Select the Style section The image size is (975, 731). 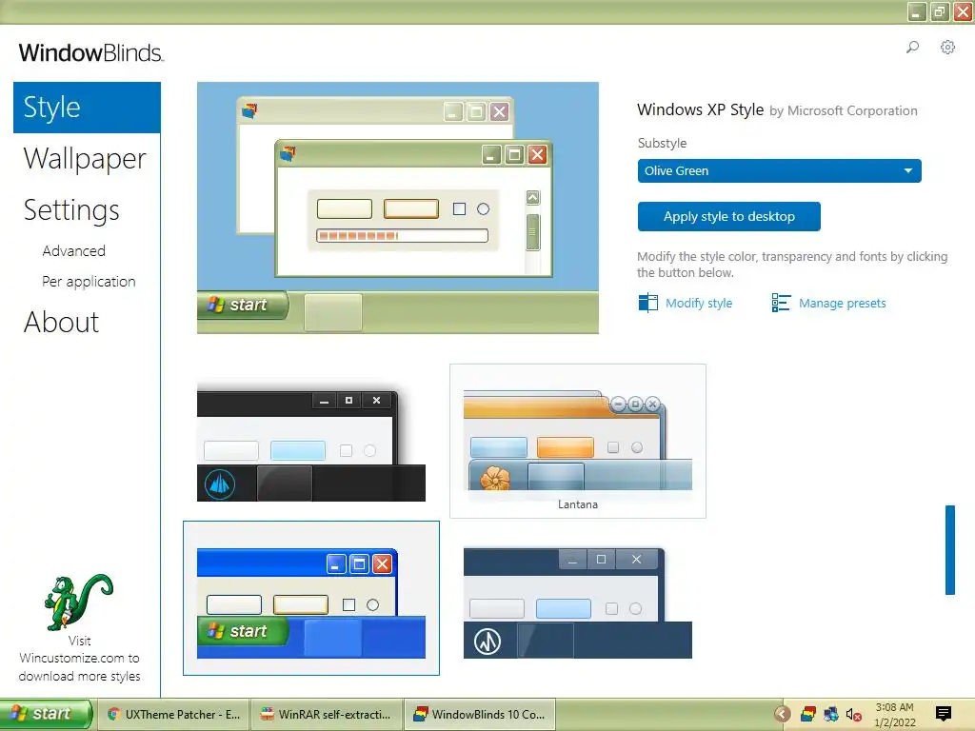[87, 108]
